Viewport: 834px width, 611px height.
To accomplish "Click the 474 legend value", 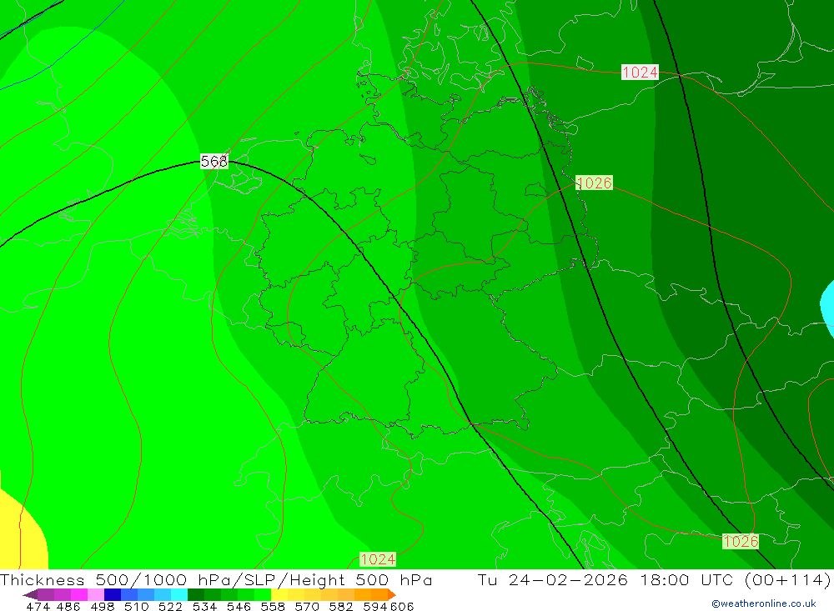I will (x=38, y=606).
